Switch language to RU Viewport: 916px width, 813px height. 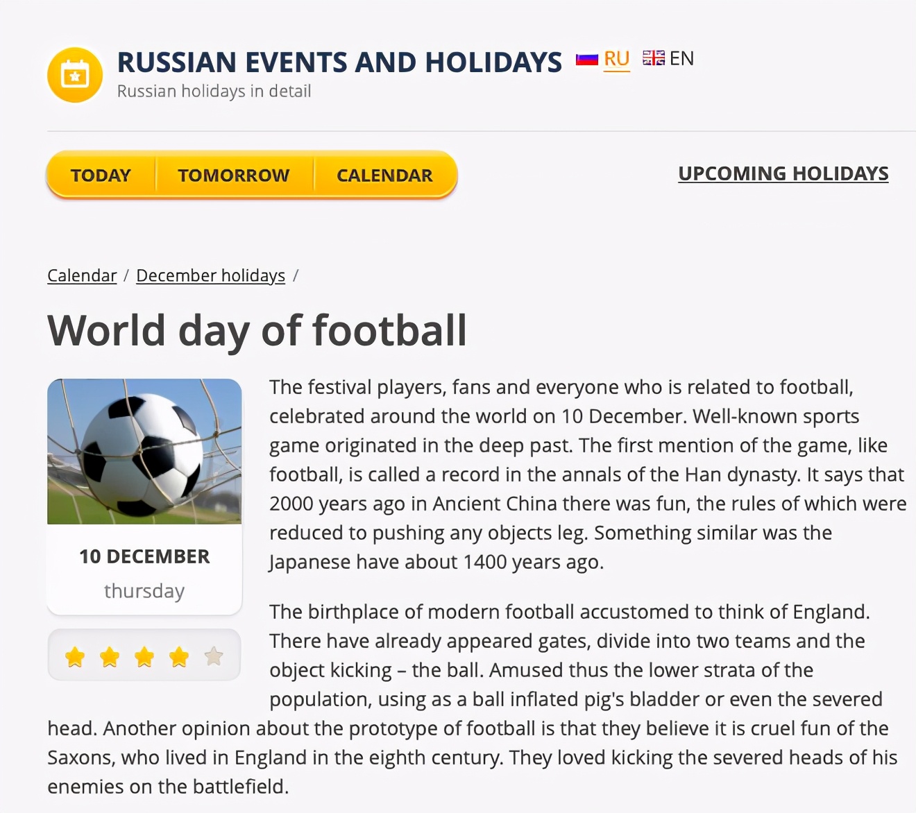pyautogui.click(x=616, y=59)
